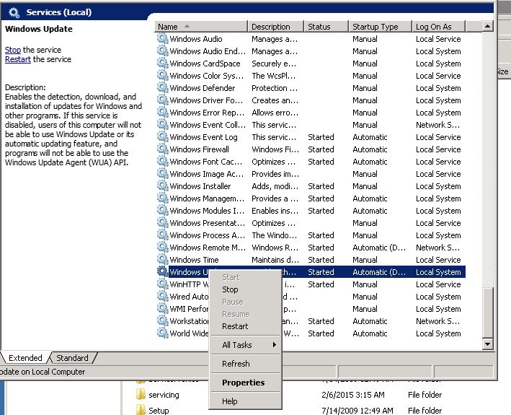Select the Windows Audio Endpoint Builder row
The width and height of the screenshot is (511, 415).
pyautogui.click(x=310, y=51)
